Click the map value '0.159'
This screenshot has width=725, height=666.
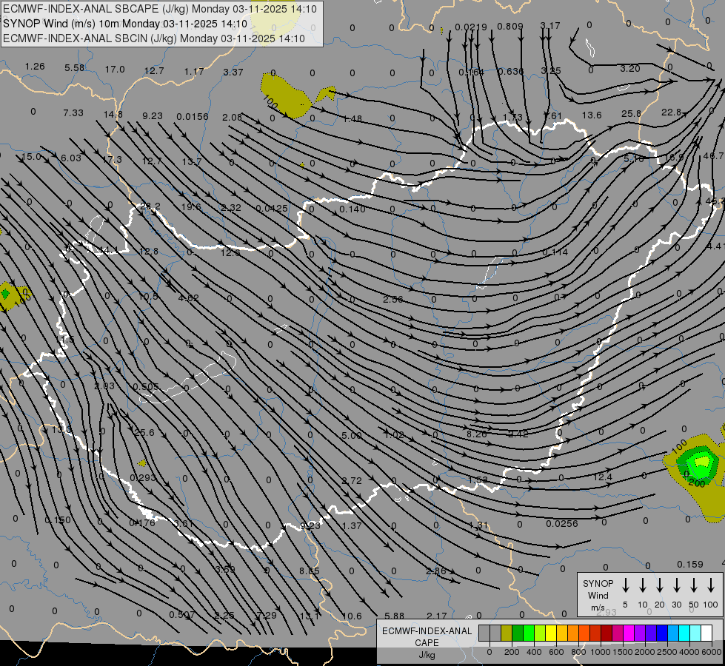[x=690, y=565]
